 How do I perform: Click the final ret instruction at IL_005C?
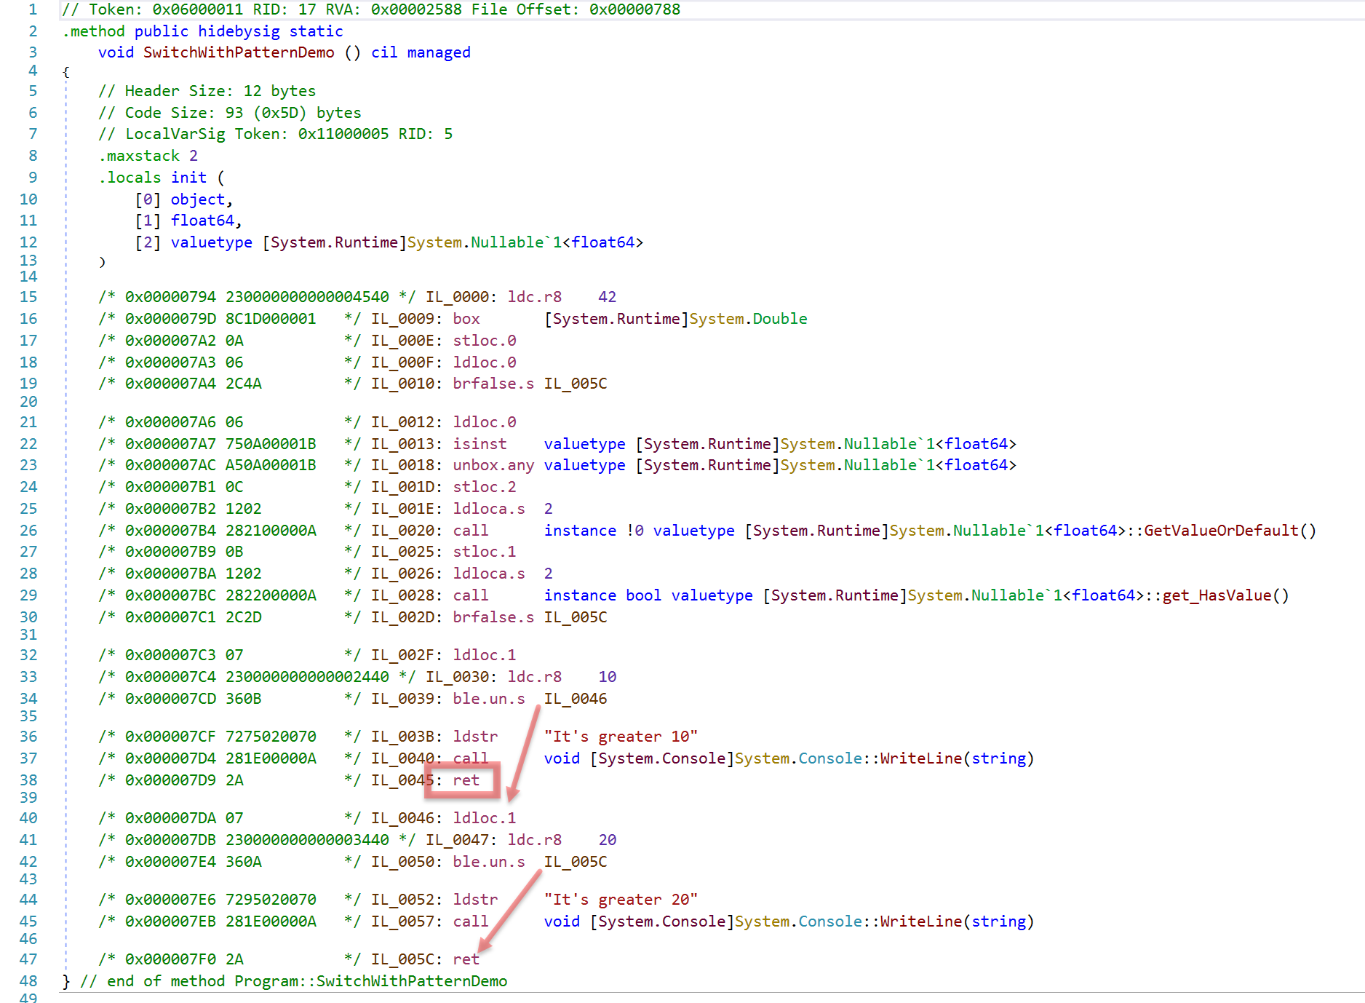pyautogui.click(x=466, y=959)
